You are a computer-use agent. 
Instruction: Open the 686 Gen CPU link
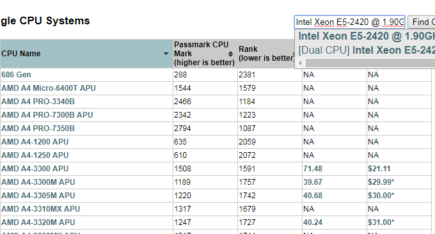click(x=16, y=75)
